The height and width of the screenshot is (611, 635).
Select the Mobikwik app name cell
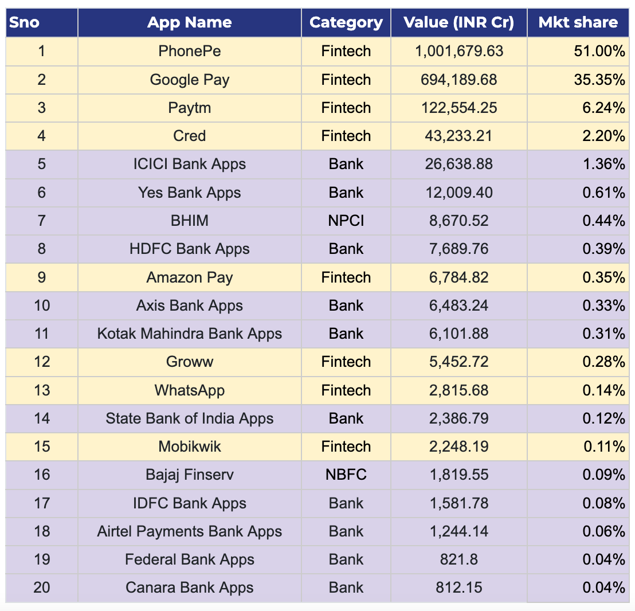coord(190,446)
